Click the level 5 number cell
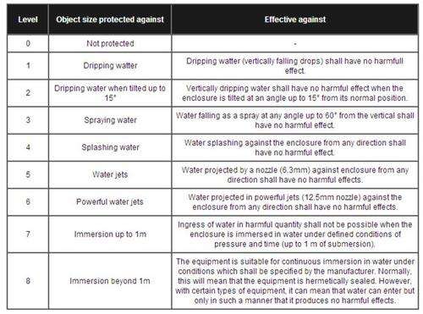423x314 pixels. 28,174
